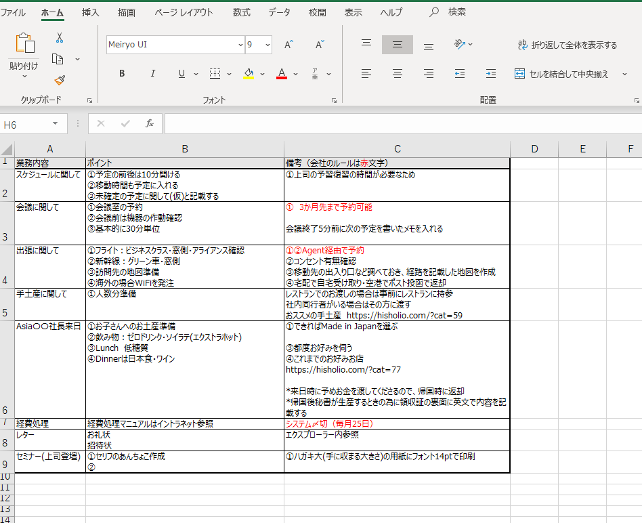
Task: Click the decrease indent icon
Action: [460, 74]
